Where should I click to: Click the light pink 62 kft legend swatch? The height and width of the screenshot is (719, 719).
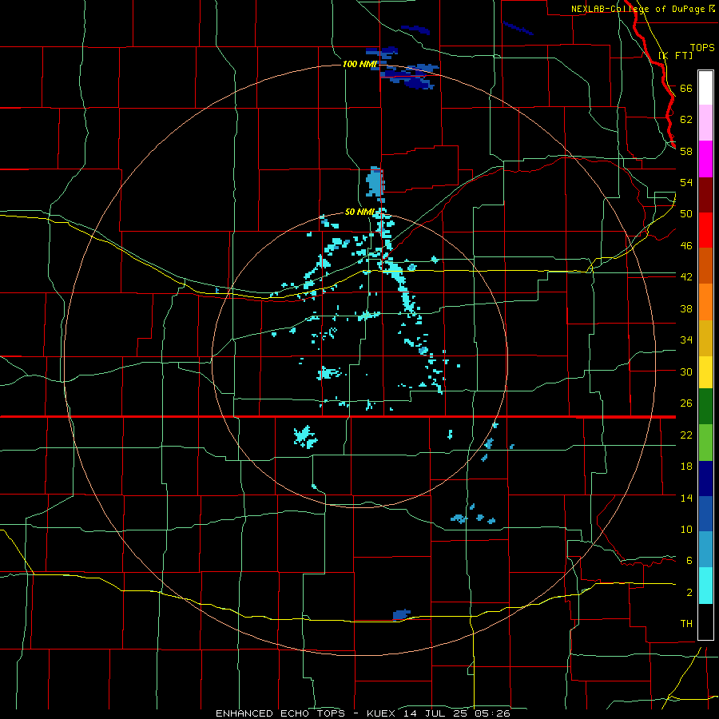tap(705, 122)
